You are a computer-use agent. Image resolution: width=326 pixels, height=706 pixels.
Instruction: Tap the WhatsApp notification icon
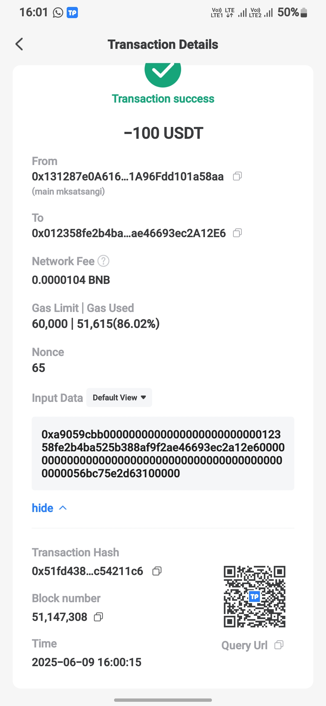pyautogui.click(x=58, y=13)
